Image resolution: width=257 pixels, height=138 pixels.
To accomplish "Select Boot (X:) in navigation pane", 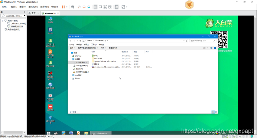I will coord(78,69).
